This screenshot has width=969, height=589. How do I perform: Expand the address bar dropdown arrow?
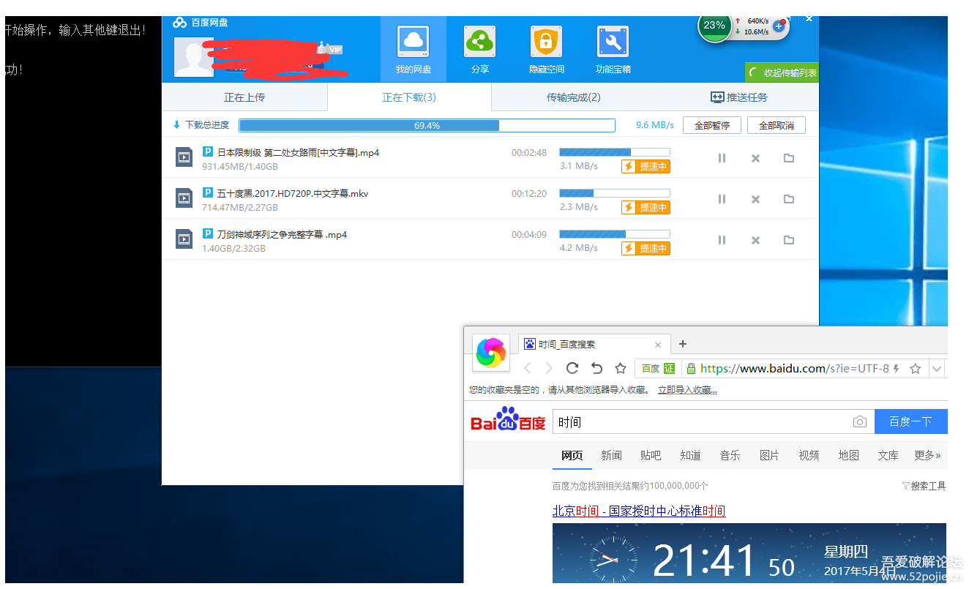click(937, 369)
